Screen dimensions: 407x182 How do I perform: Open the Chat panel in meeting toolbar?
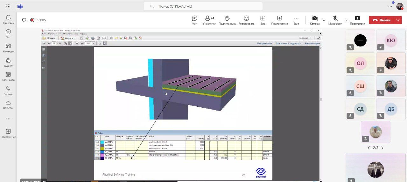pos(194,20)
